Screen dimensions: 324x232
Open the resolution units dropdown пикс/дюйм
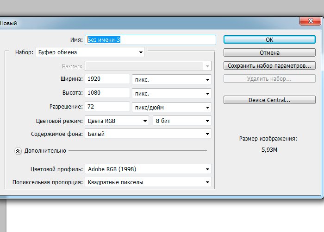171,107
